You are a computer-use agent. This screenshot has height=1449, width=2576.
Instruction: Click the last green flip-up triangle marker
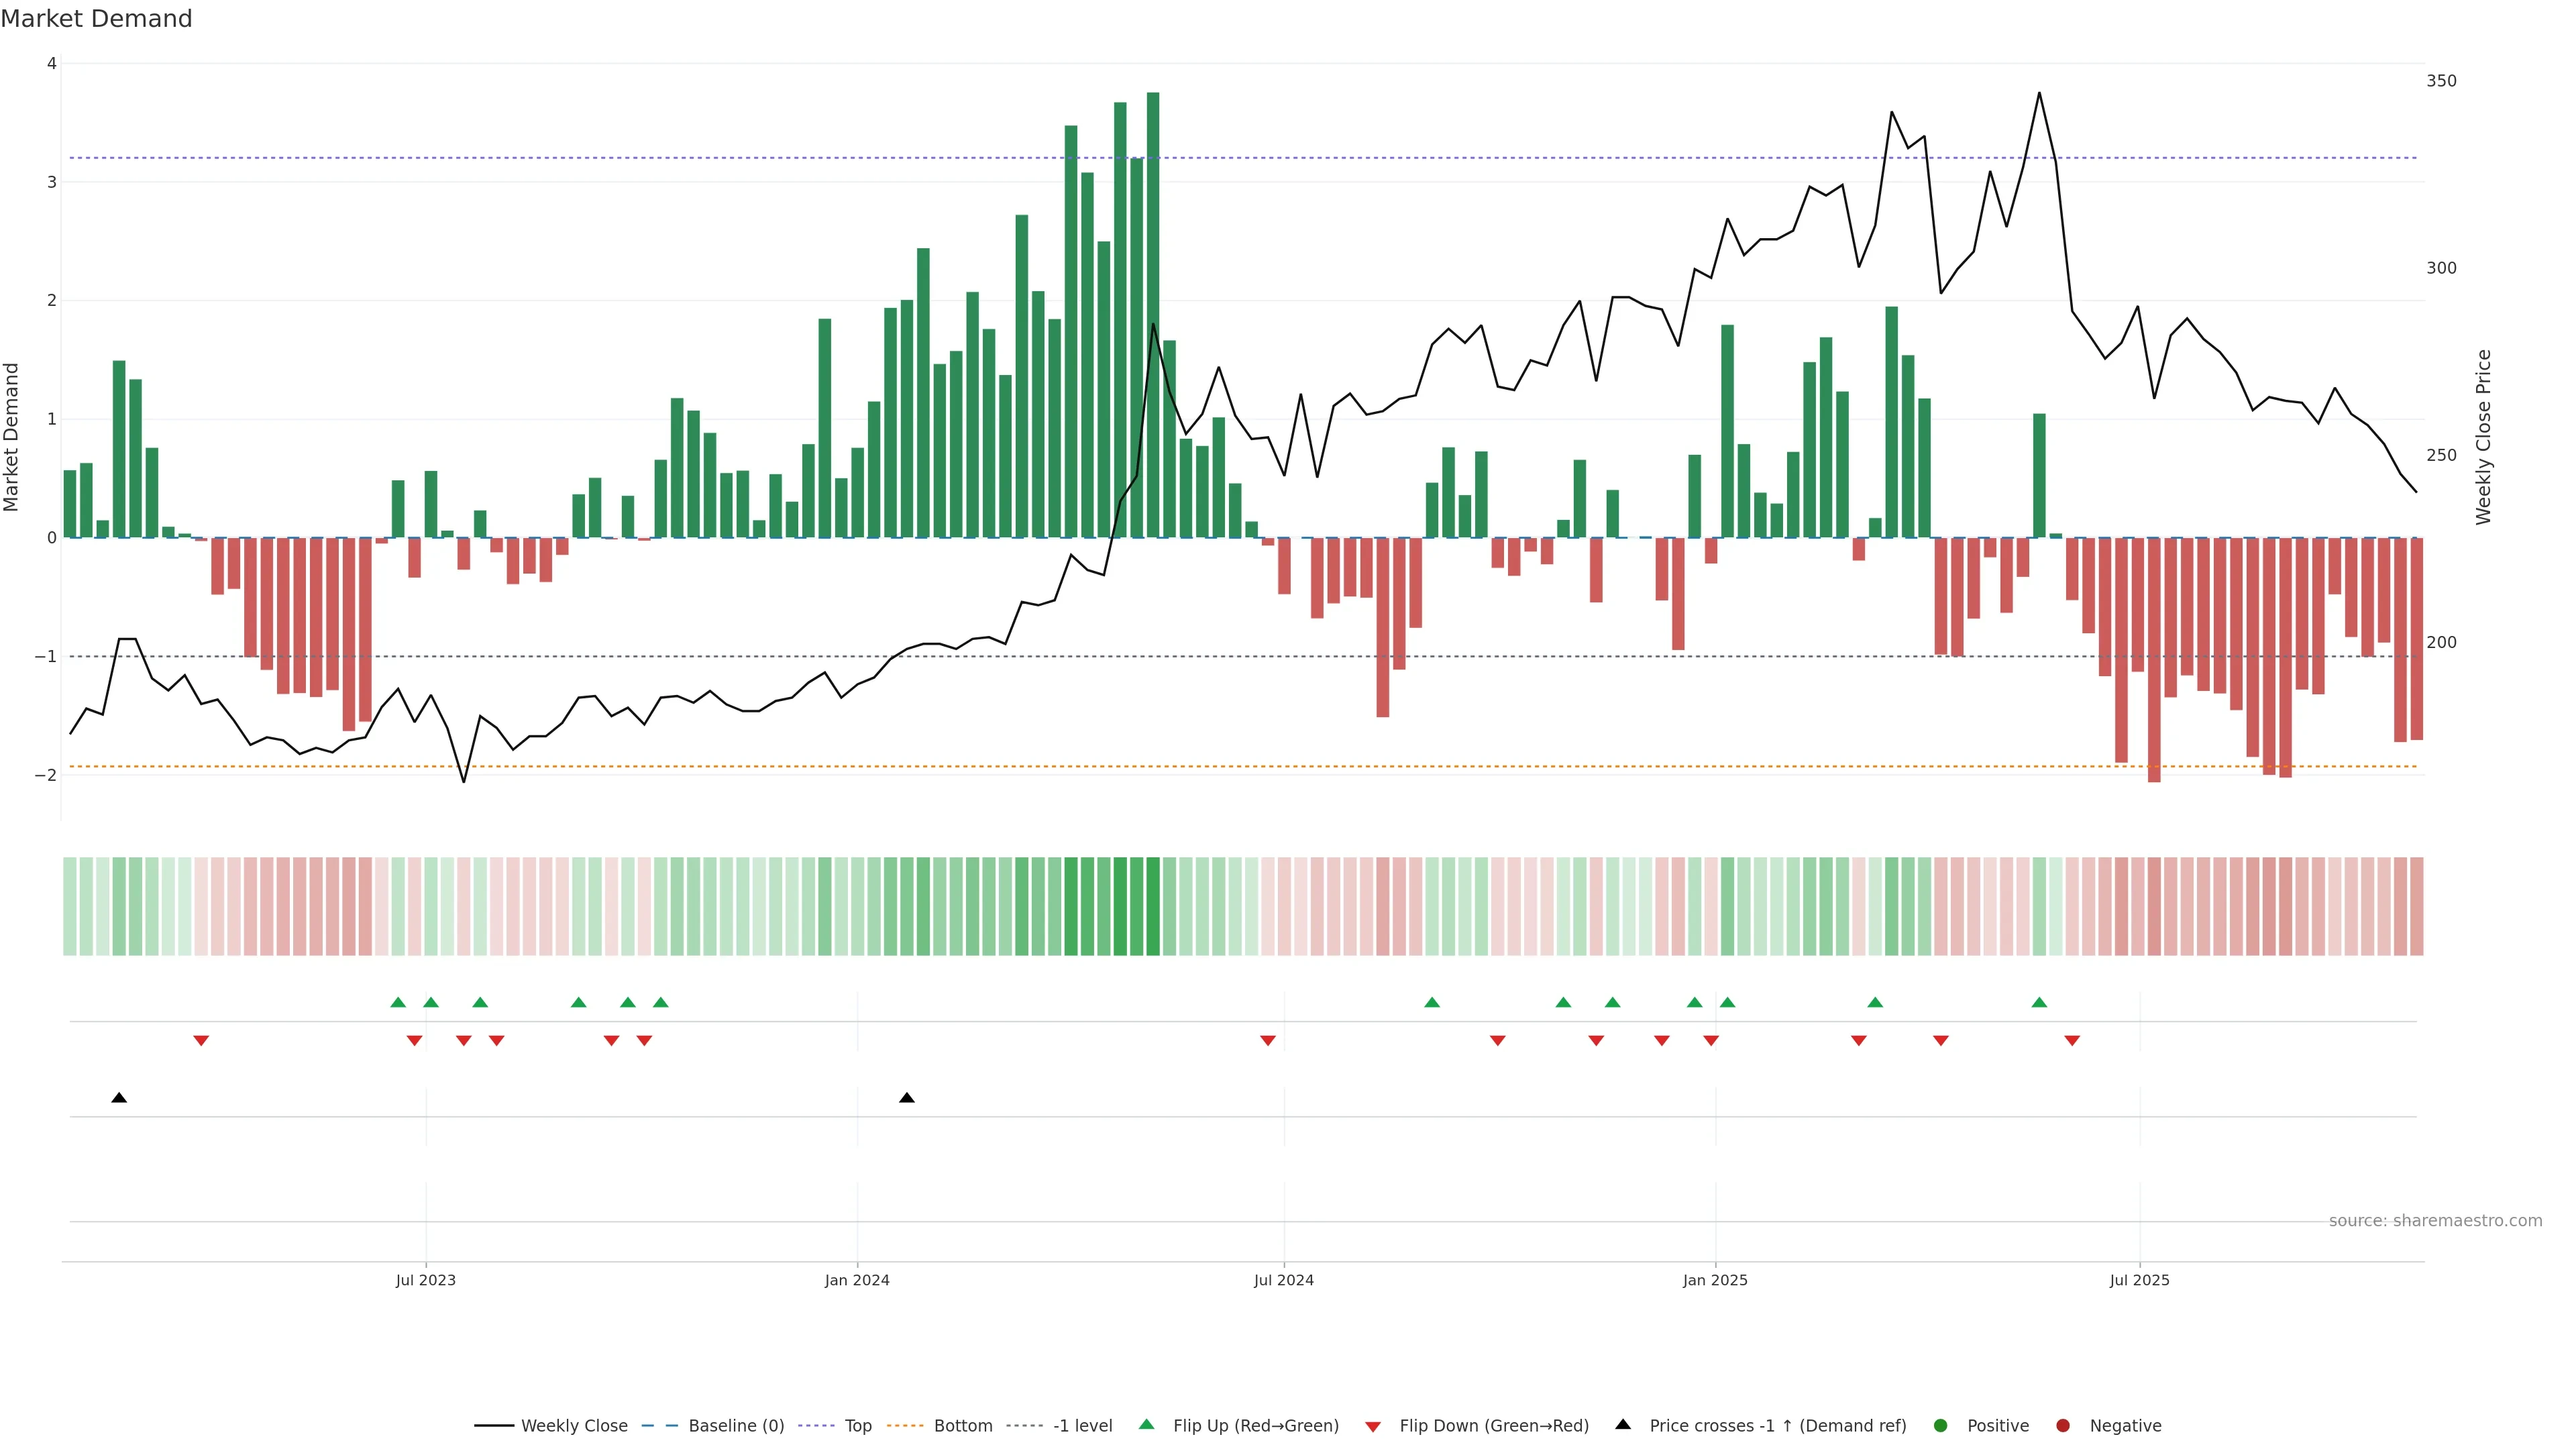click(x=2039, y=1003)
